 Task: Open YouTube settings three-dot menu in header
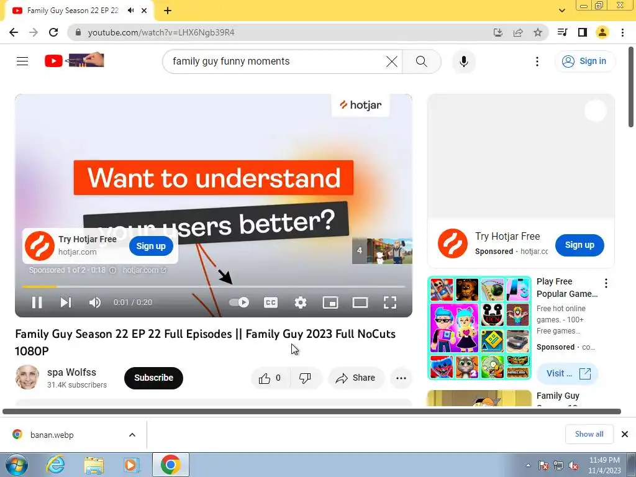pos(537,61)
